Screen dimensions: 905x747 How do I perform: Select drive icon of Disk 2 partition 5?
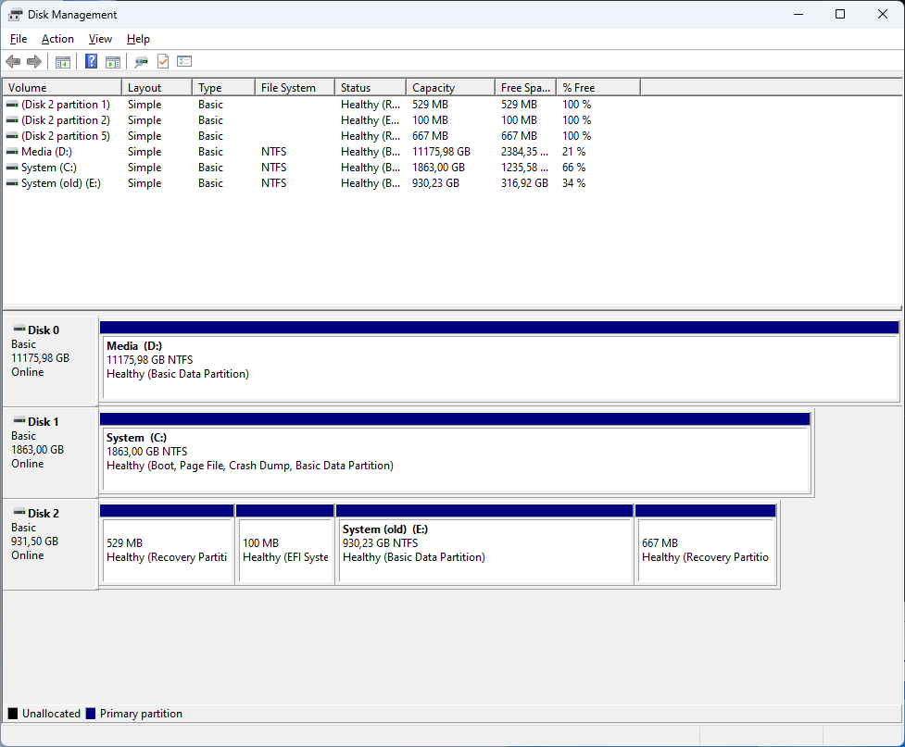click(x=11, y=136)
